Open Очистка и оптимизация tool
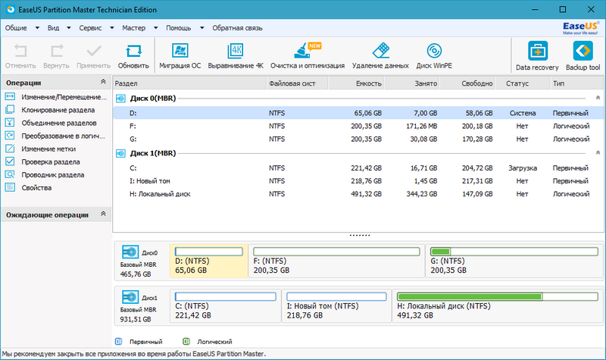 point(308,50)
